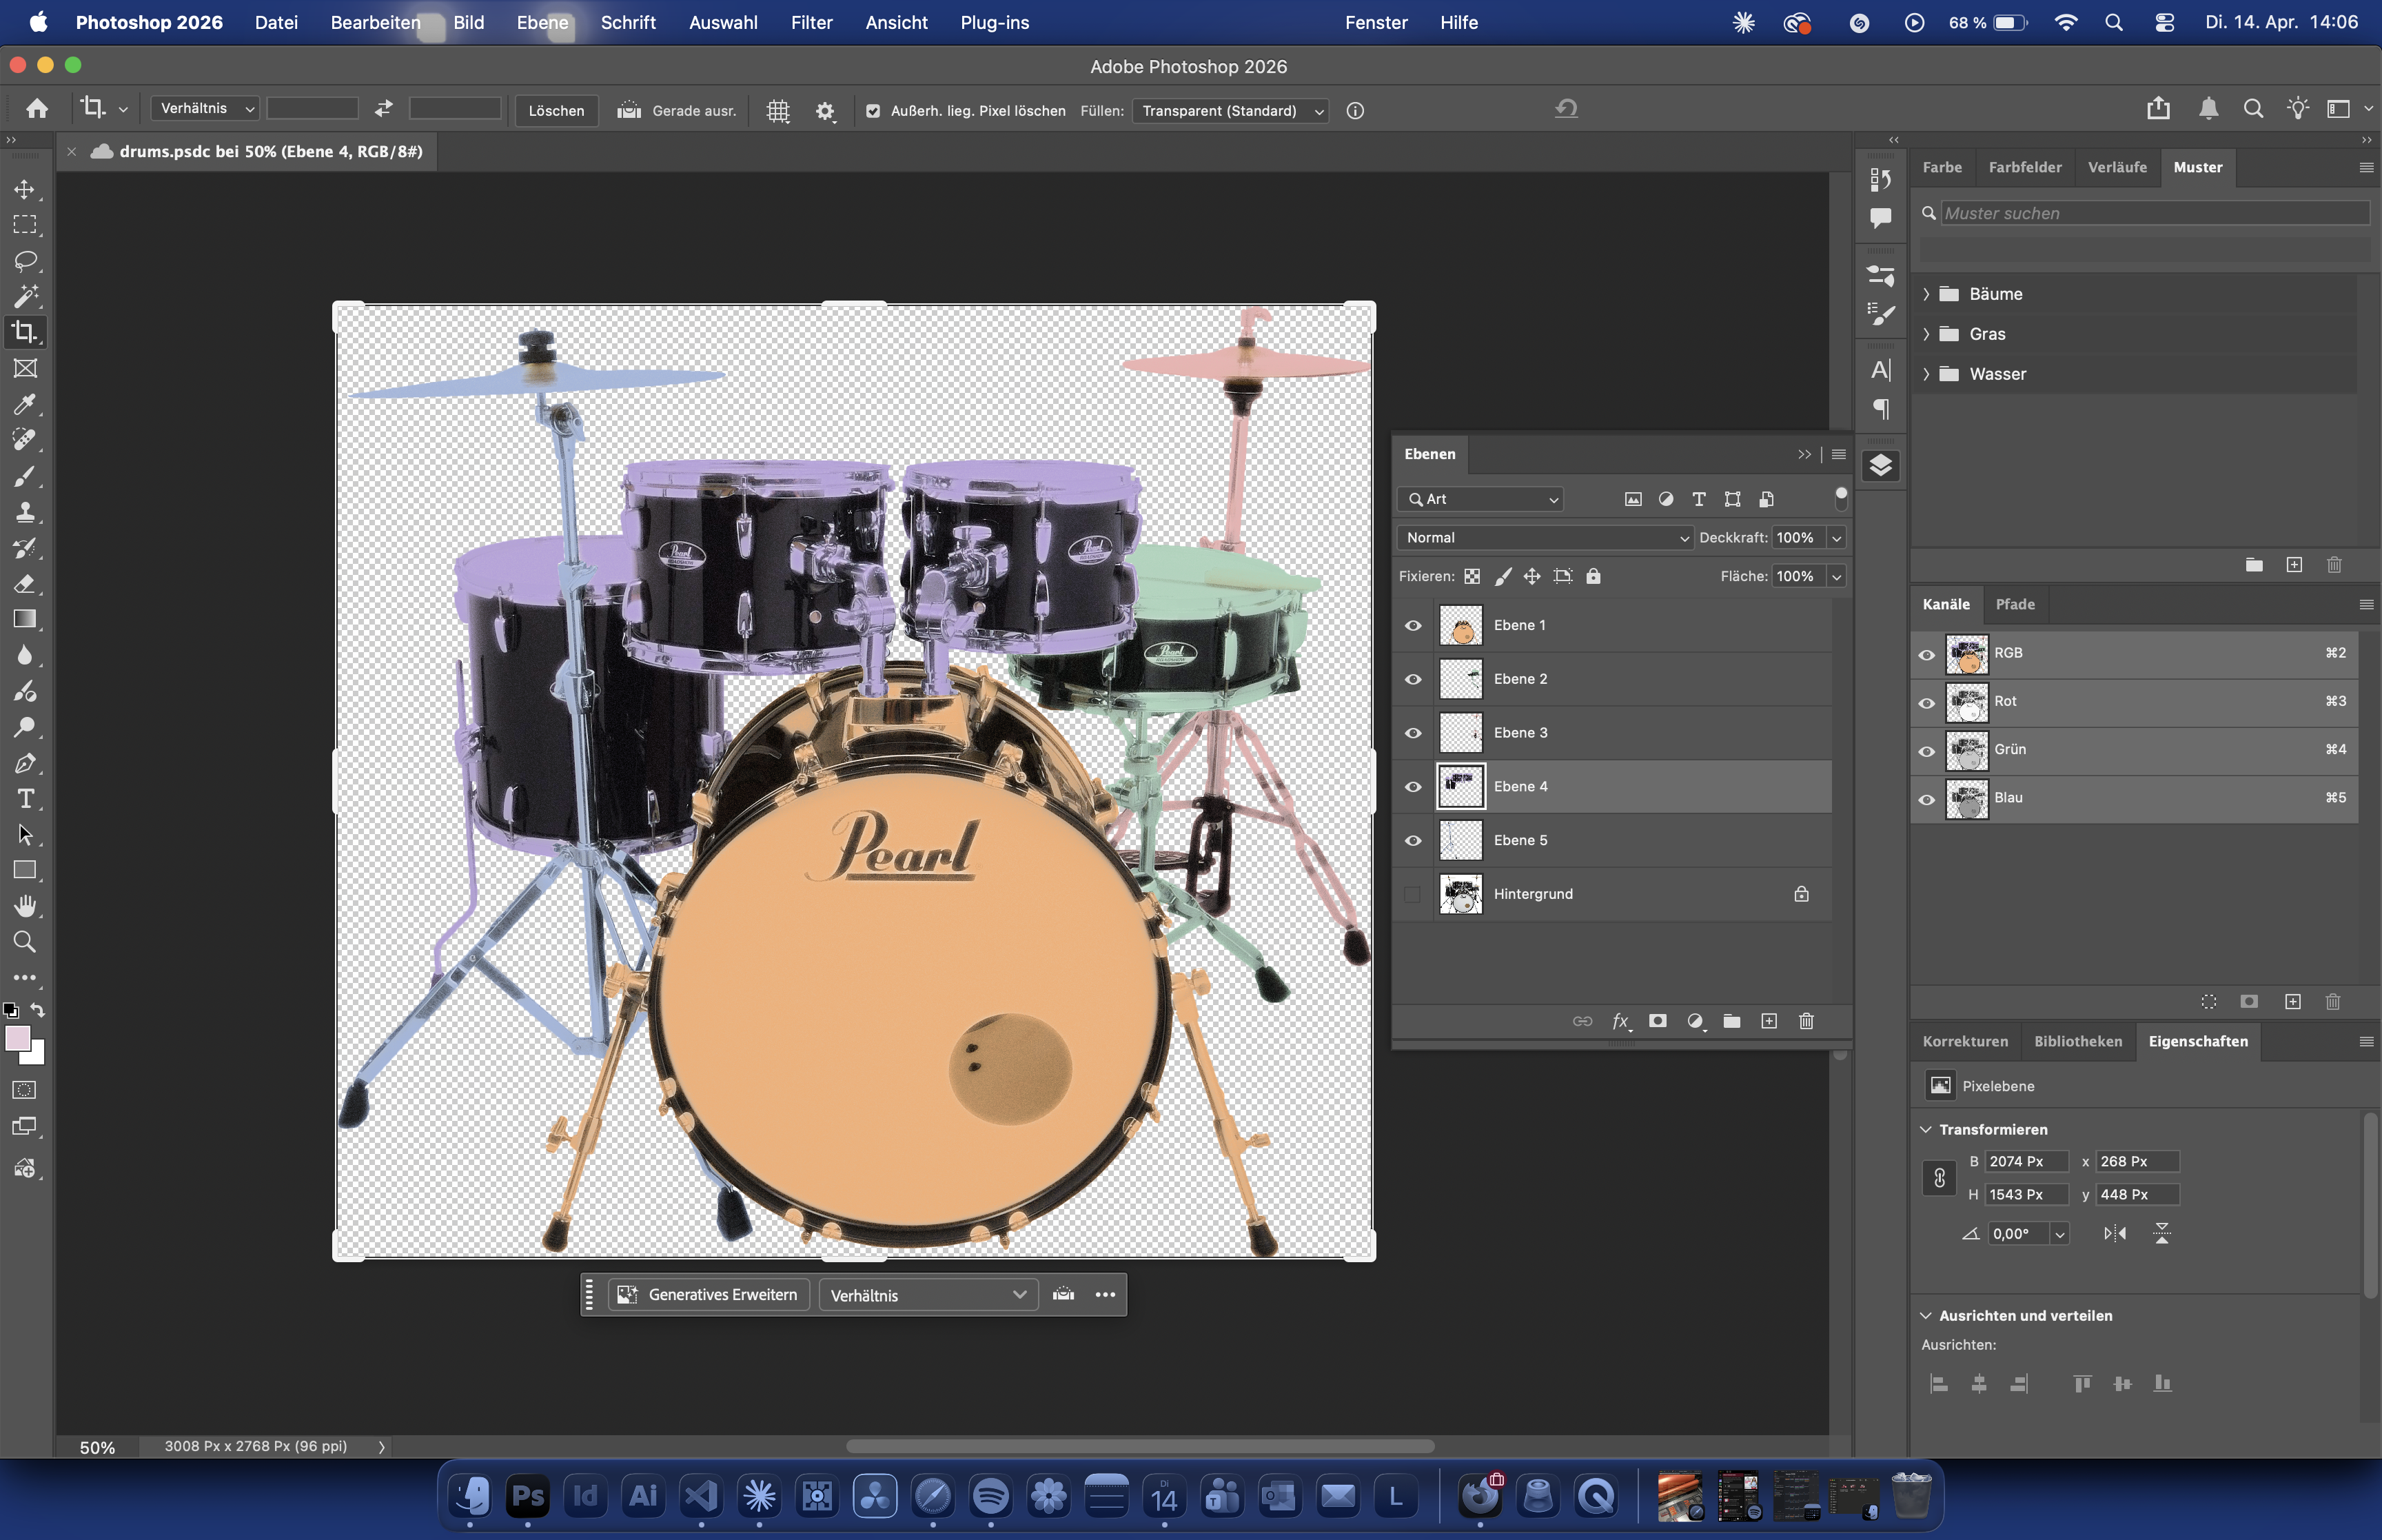Click the width B field in Transformieren

2026,1162
